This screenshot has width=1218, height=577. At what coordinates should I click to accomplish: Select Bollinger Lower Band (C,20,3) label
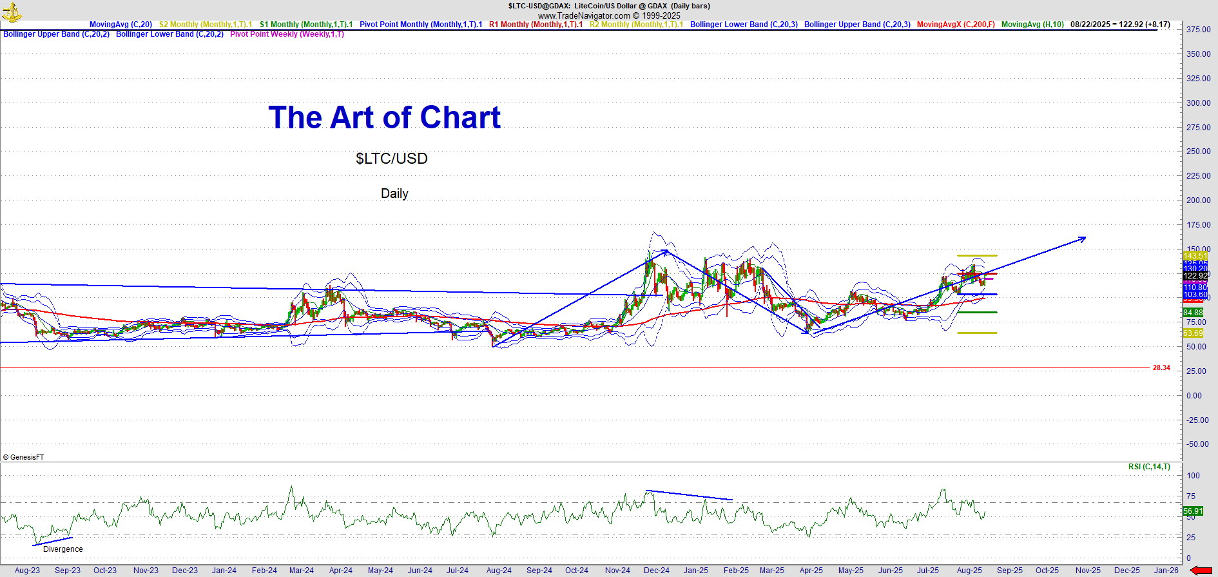pos(744,24)
